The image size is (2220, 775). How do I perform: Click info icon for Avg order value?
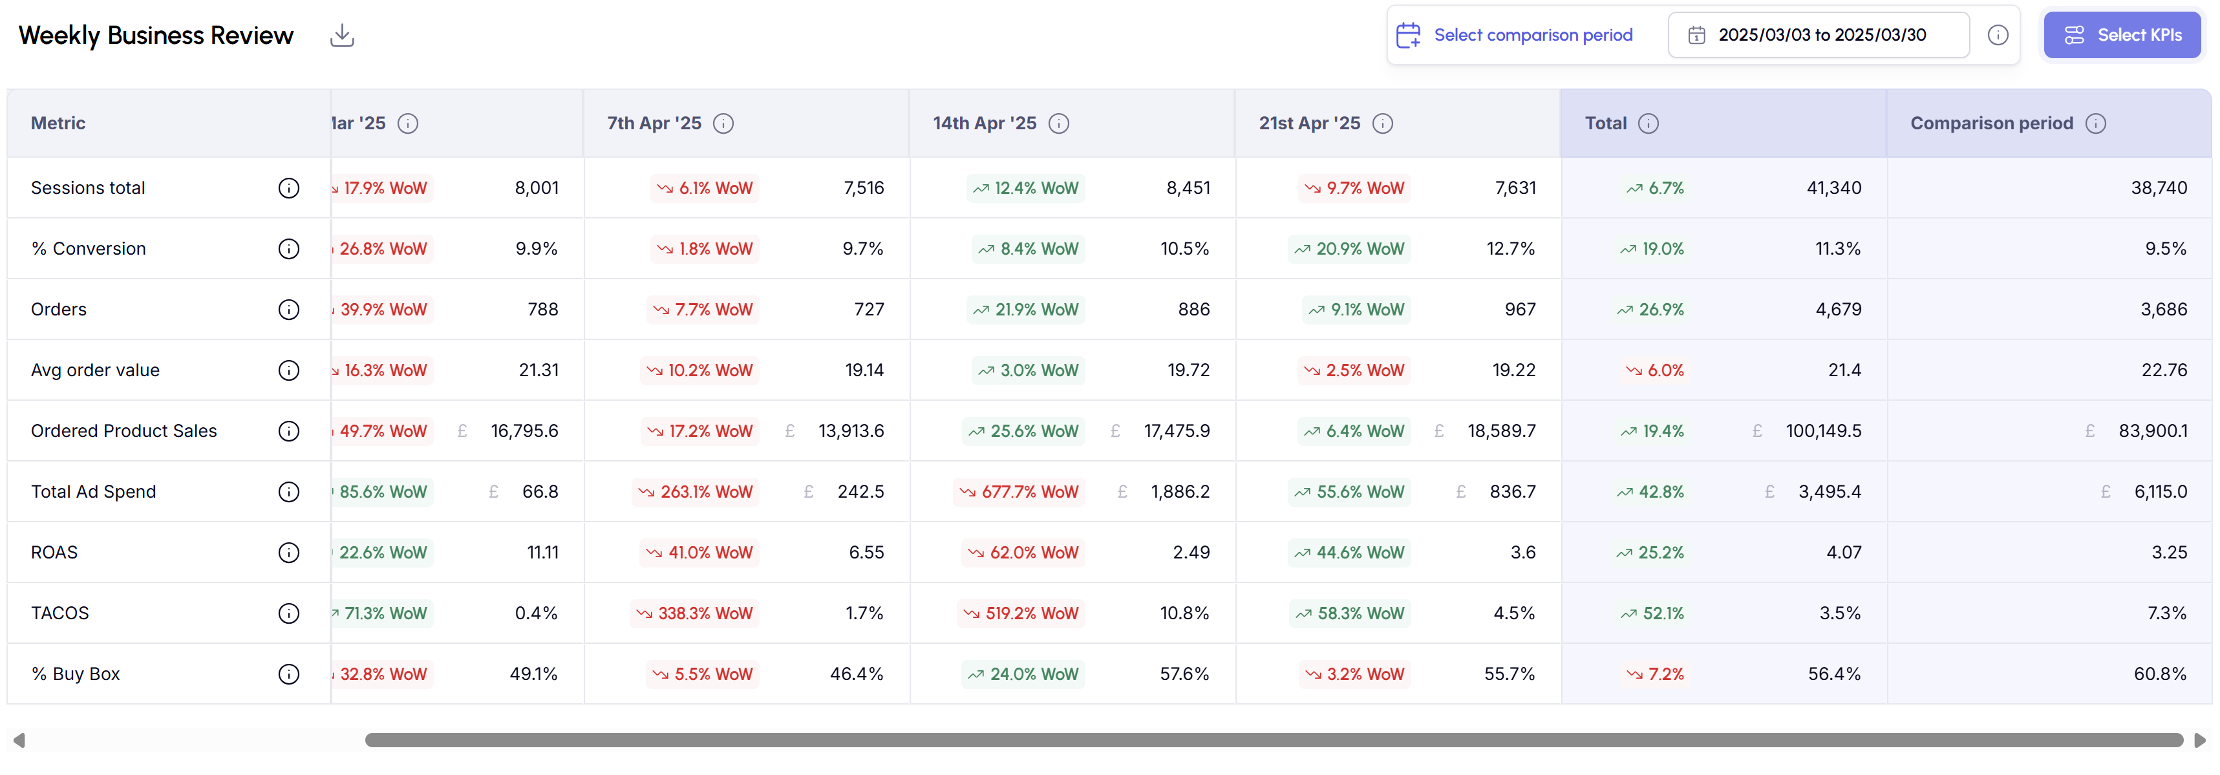click(289, 370)
